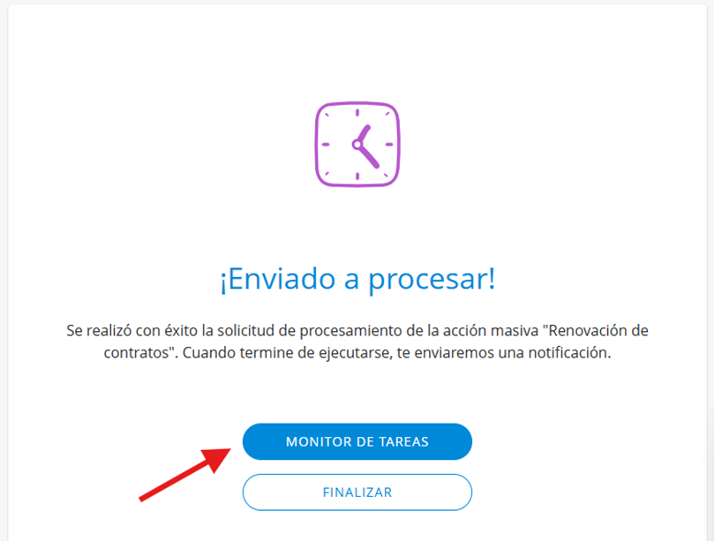Click the word "procesar!" in the heading

point(432,280)
